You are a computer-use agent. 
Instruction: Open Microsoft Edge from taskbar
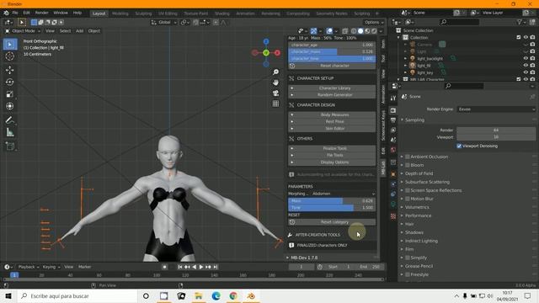point(216,295)
